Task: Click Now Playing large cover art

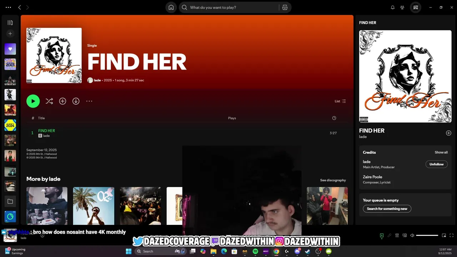Action: [x=405, y=76]
